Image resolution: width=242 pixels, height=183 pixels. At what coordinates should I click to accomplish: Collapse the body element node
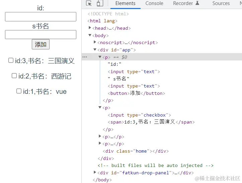[x=90, y=35]
